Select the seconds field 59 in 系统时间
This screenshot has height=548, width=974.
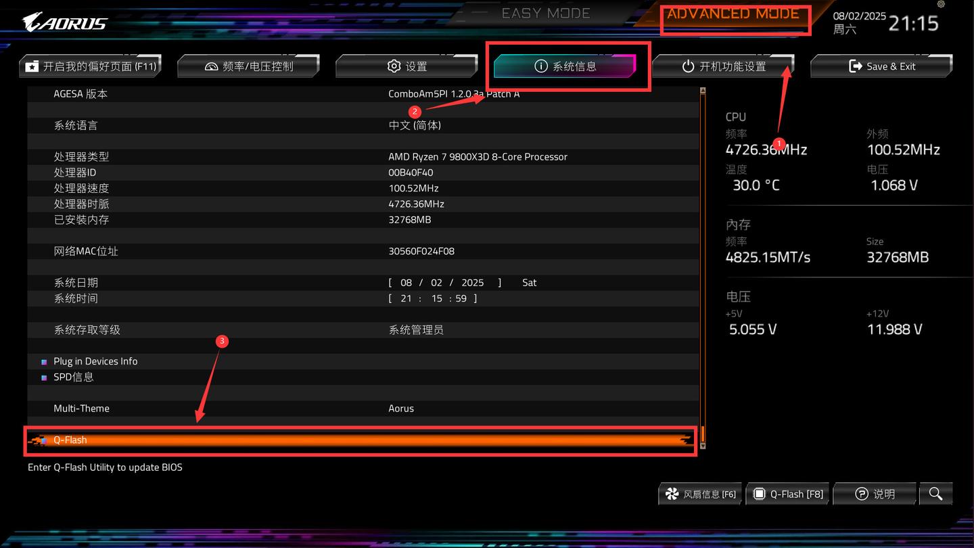[461, 298]
